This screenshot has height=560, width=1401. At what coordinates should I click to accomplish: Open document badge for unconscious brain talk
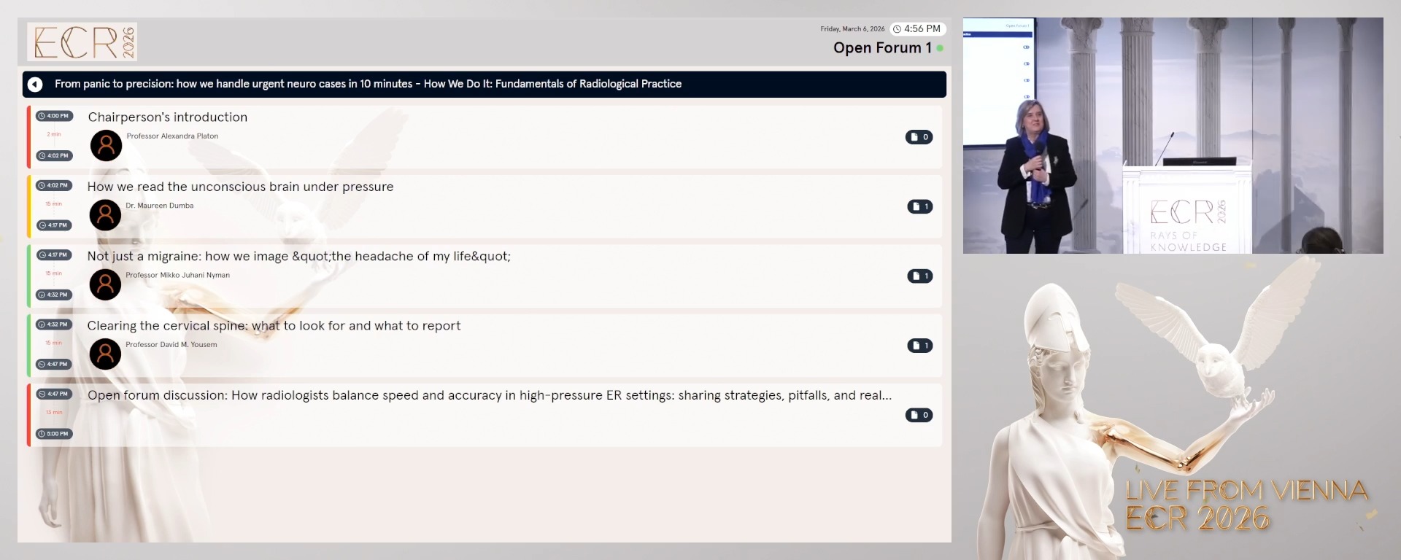[x=919, y=206]
